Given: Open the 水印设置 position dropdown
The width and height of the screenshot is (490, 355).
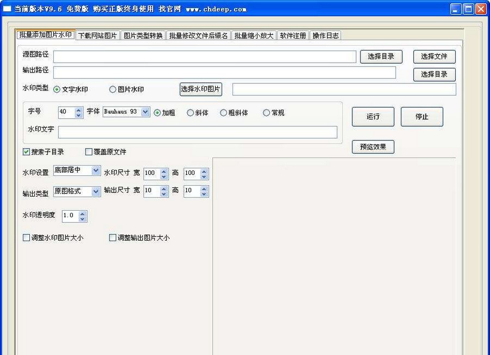Looking at the screenshot, I should tap(97, 170).
